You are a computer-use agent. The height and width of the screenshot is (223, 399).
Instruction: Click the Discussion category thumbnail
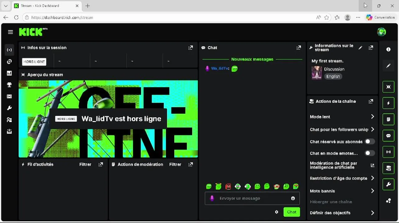[x=317, y=73]
